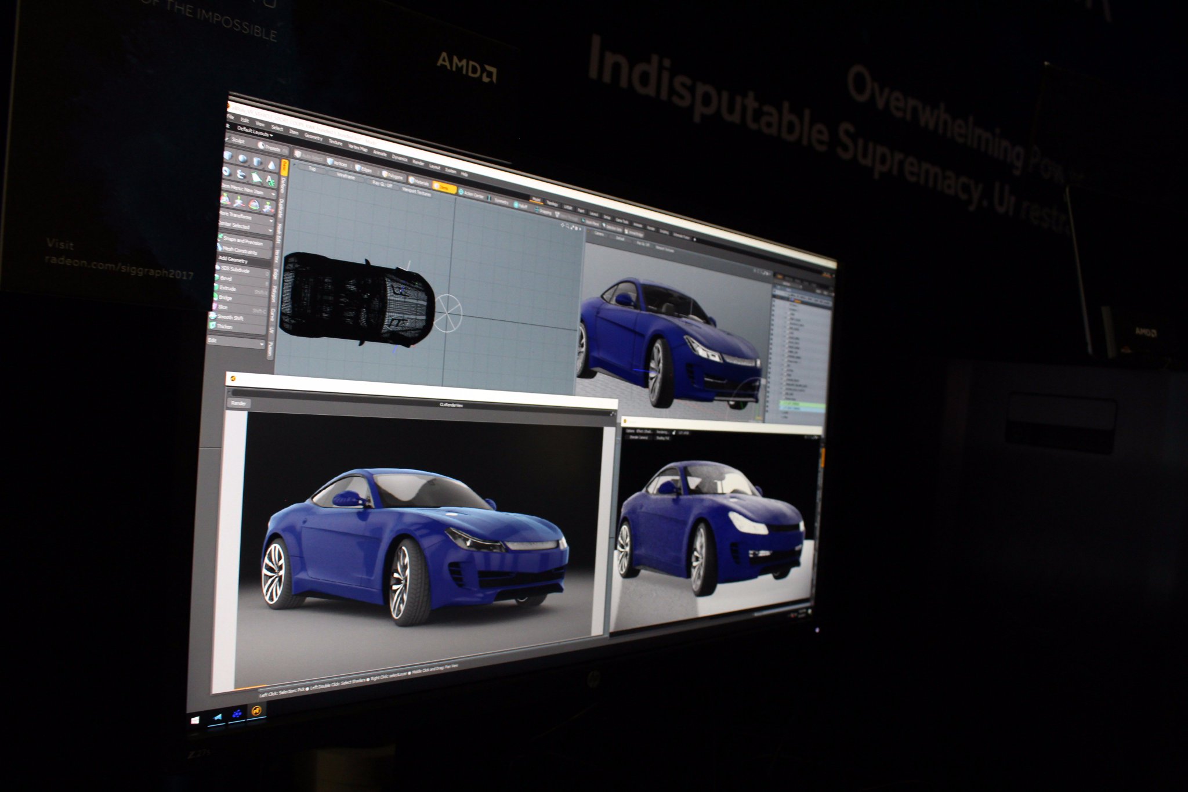The image size is (1188, 792).
Task: Click the top viewport zoom icon
Action: (x=567, y=226)
